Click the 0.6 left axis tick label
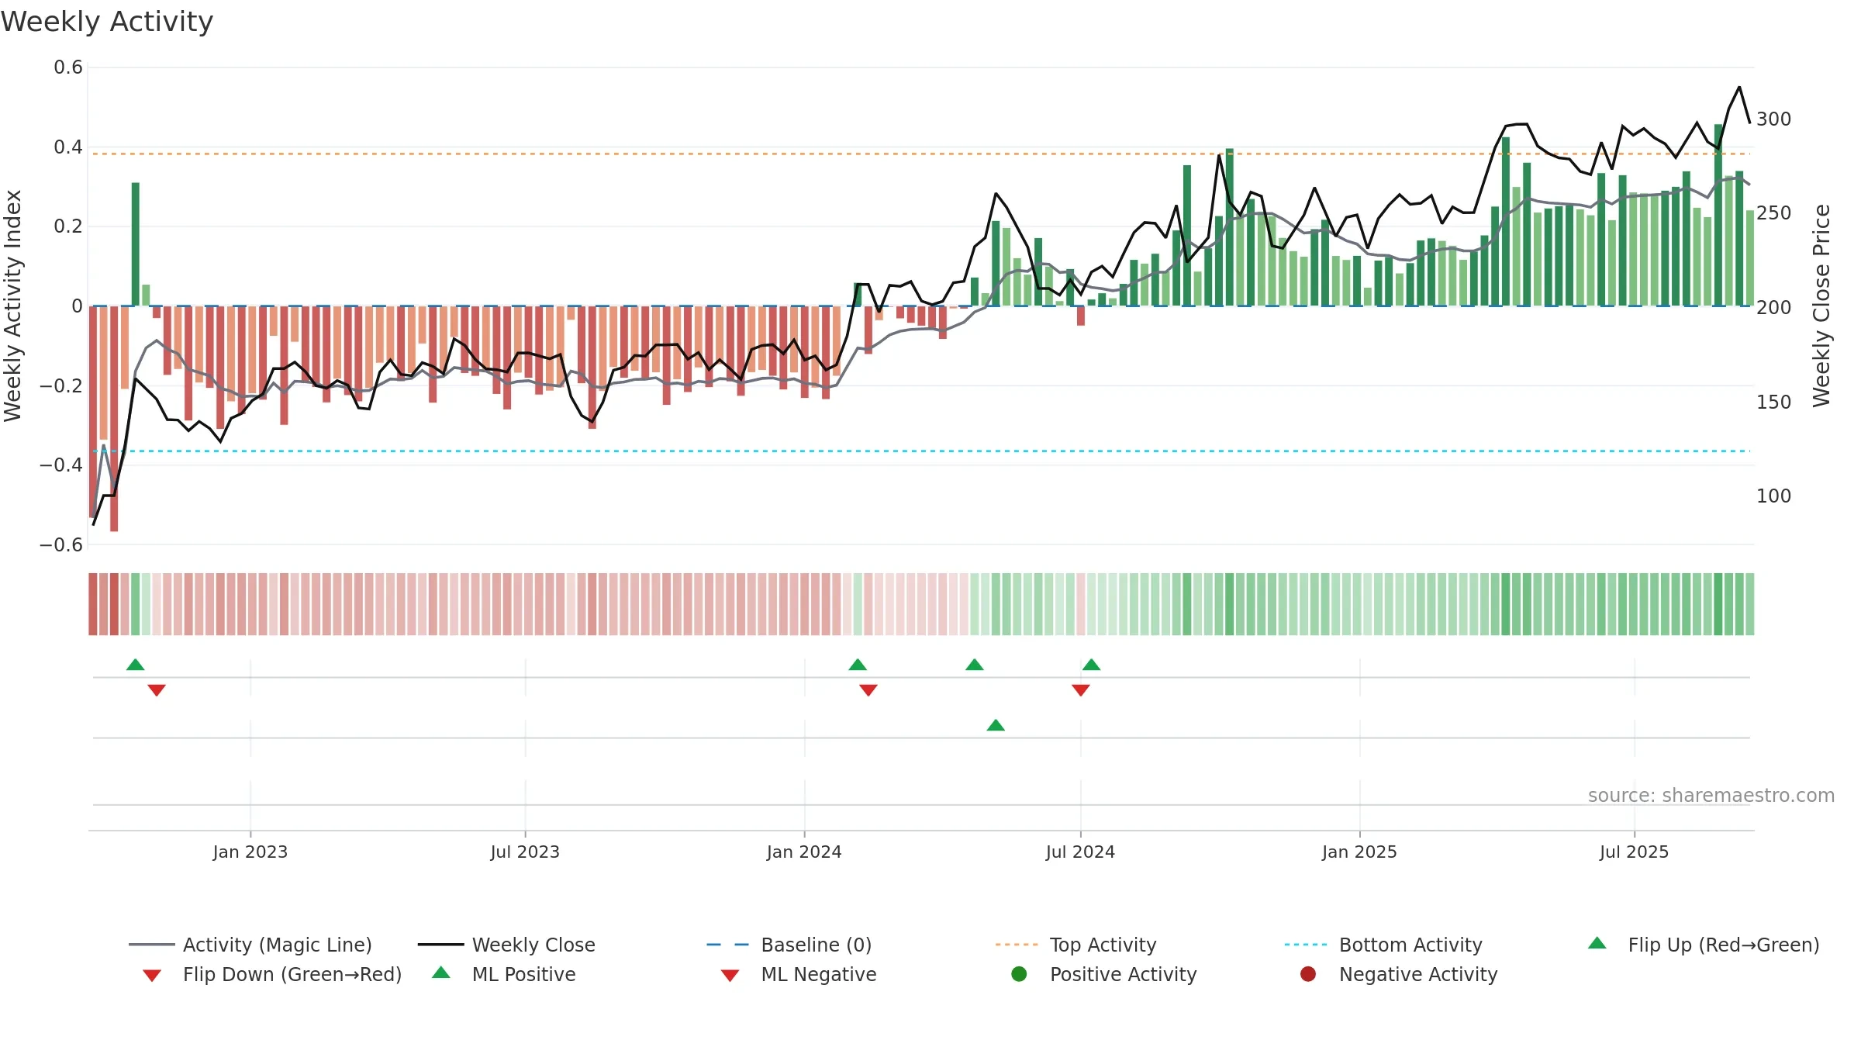 tap(68, 67)
